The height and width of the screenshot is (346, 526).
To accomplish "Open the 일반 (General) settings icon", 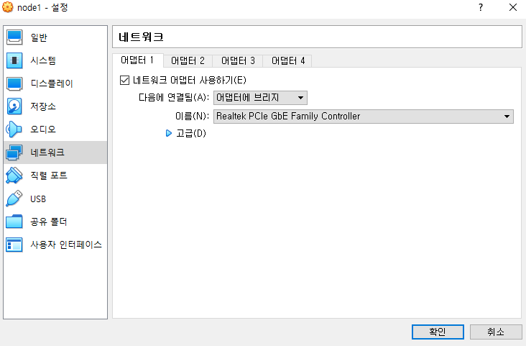I will pyautogui.click(x=15, y=37).
